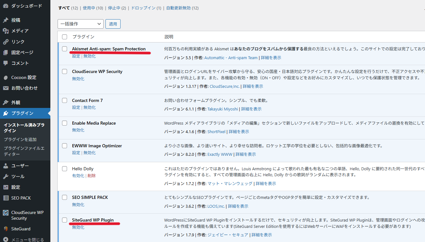Image resolution: width=425 pixels, height=242 pixels.
Task: Filter plugins by 自動更新無効 (12)
Action: [x=182, y=8]
